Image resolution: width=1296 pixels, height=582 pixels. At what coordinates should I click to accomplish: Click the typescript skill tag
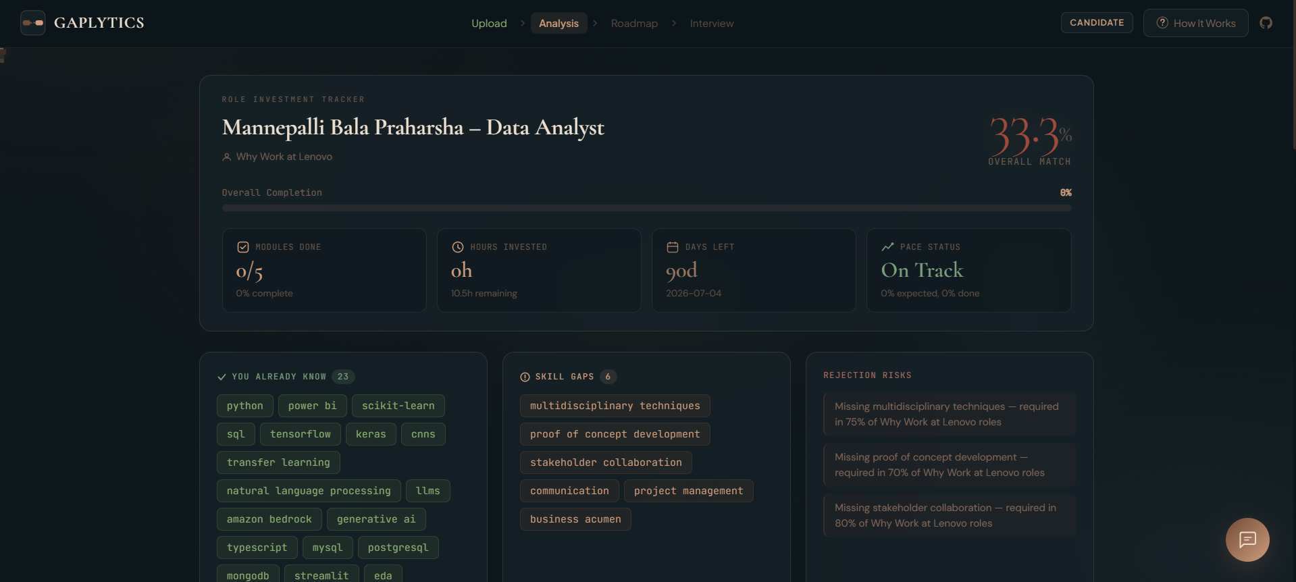[257, 548]
